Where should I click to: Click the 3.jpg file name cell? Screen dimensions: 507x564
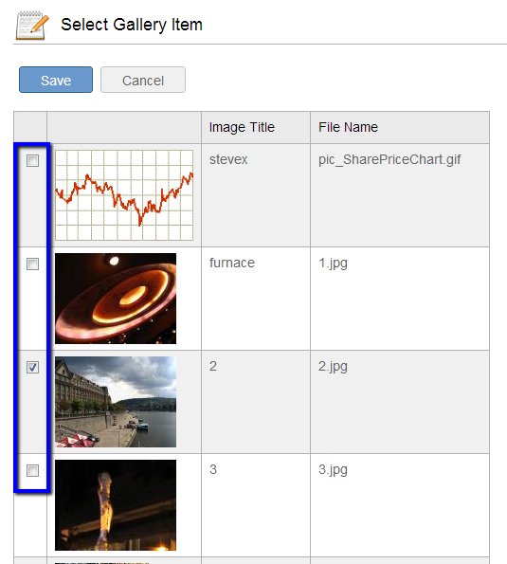pos(400,505)
